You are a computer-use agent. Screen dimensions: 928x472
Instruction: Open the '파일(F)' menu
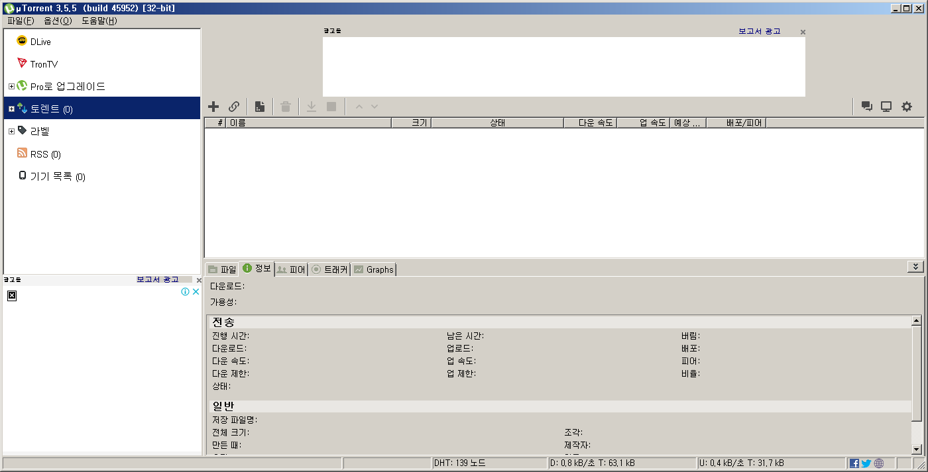tap(21, 21)
